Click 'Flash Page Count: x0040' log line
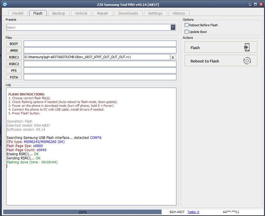The image size is (265, 216). (x=26, y=150)
